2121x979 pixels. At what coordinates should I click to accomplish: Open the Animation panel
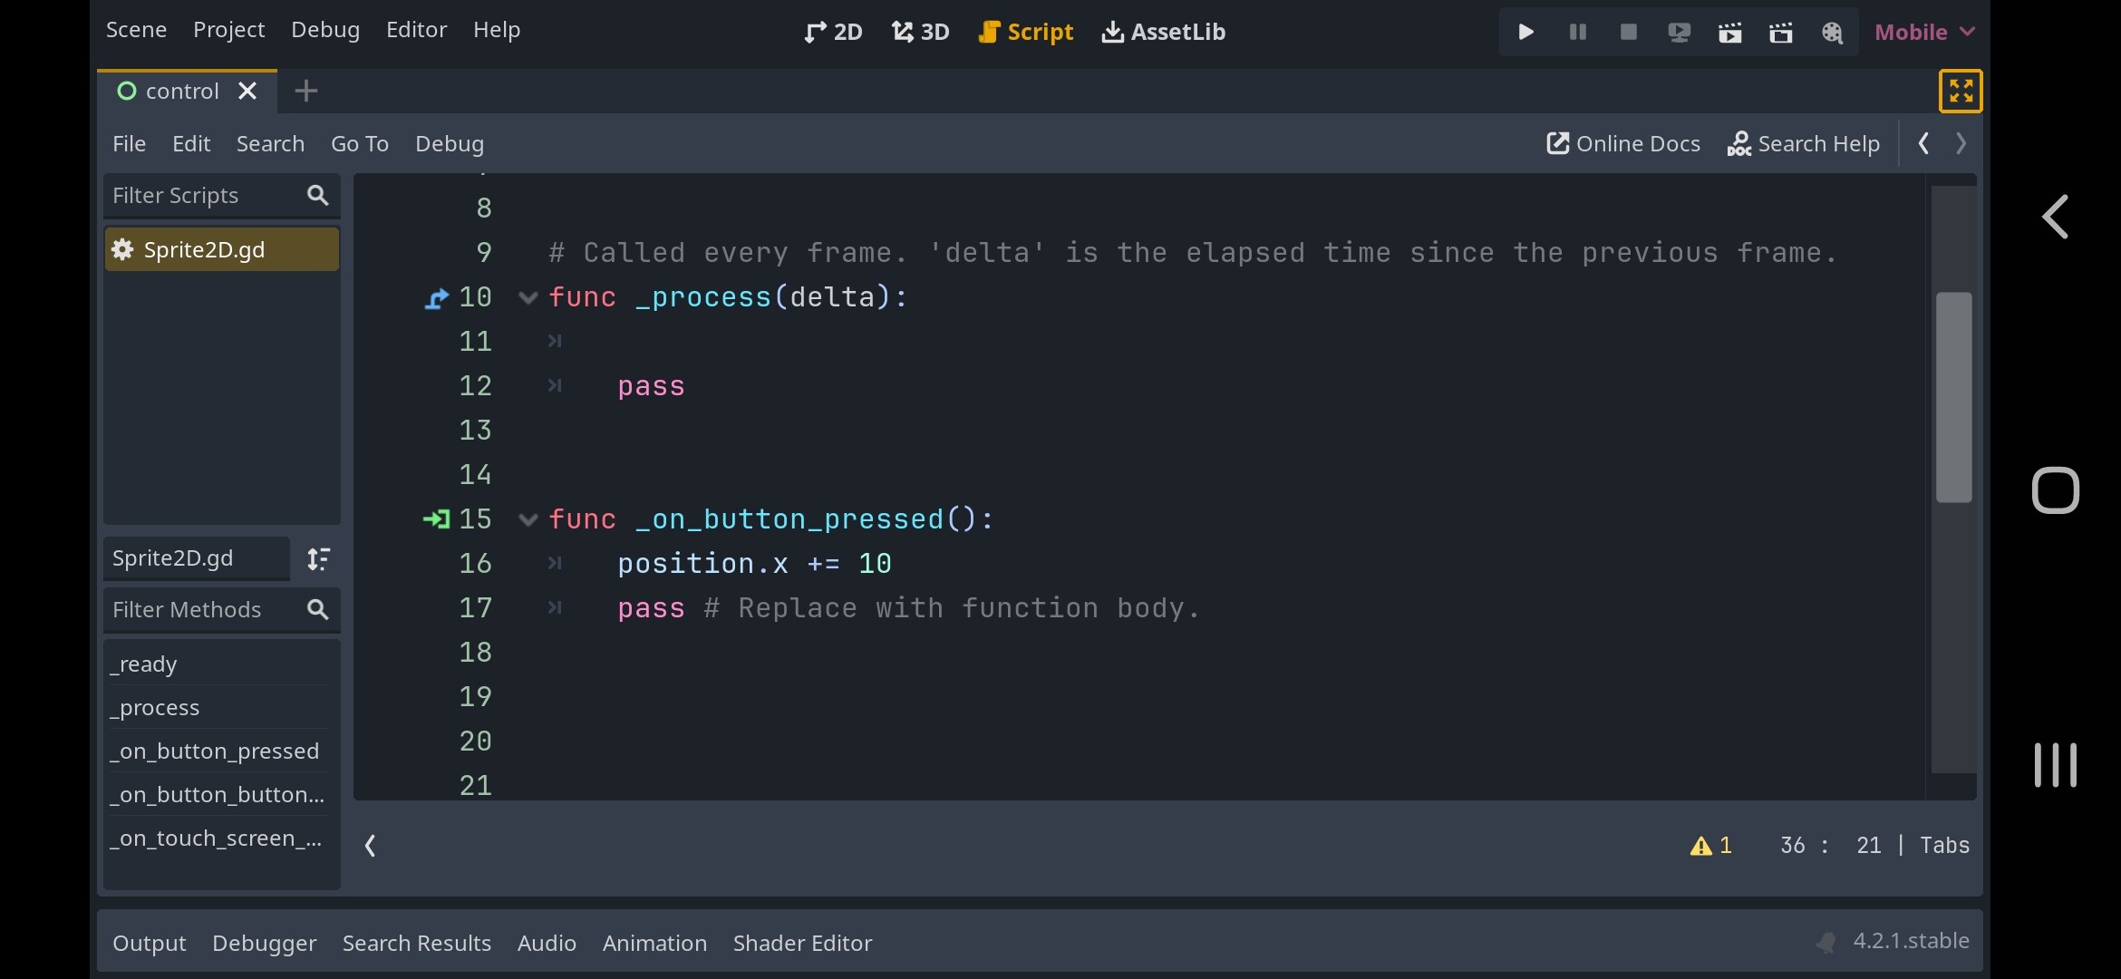[654, 944]
